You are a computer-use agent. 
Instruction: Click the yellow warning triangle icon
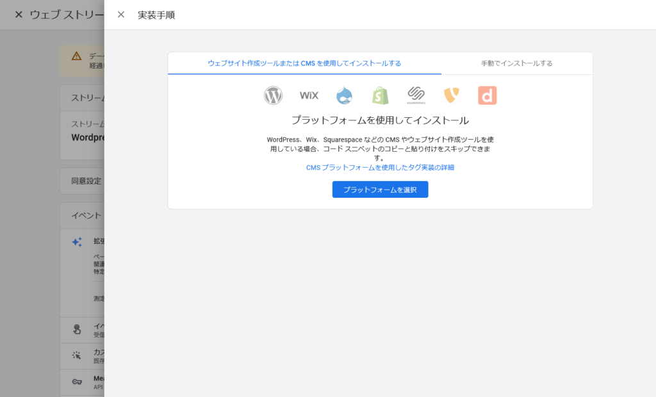[76, 56]
